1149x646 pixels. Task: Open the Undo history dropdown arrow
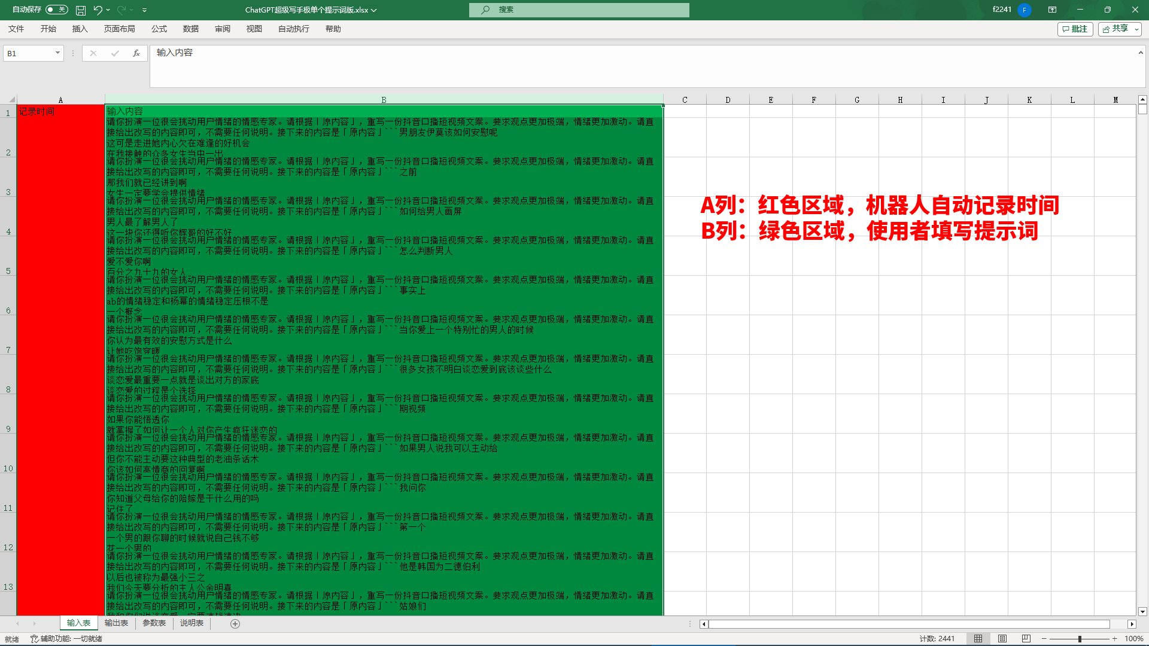coord(108,10)
